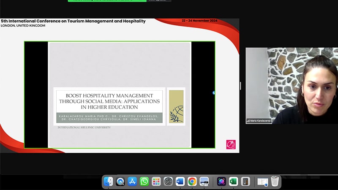Open Launchpad from the dock
Viewport: 338px width, 190px height.
pyautogui.click(x=156, y=182)
